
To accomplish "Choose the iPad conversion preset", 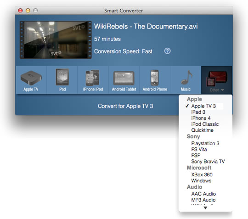I will coord(62,80).
